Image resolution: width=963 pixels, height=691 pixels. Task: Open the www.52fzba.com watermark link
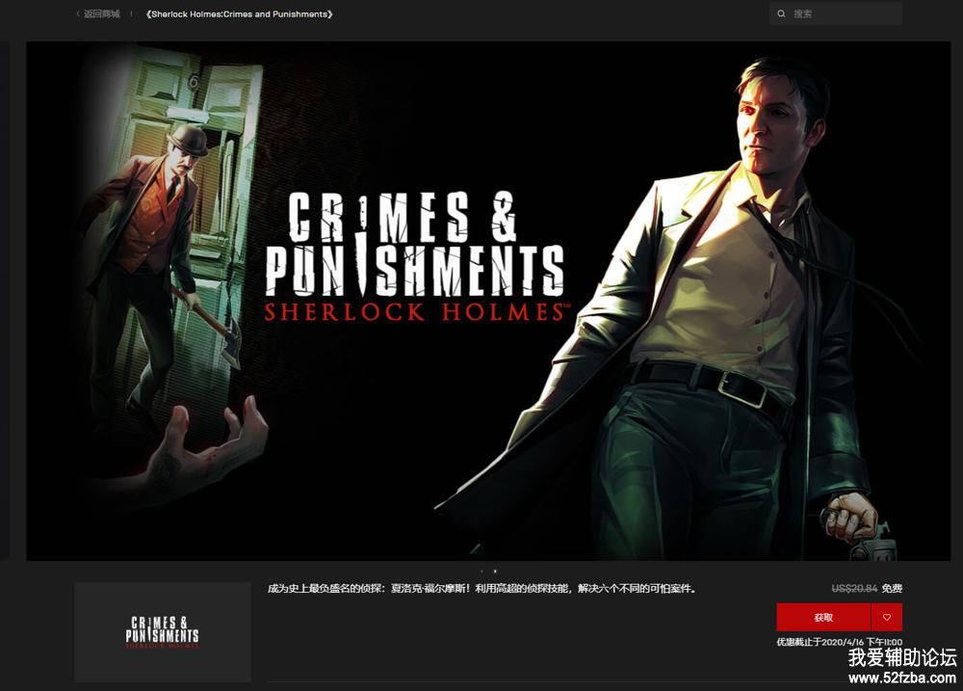point(902,678)
